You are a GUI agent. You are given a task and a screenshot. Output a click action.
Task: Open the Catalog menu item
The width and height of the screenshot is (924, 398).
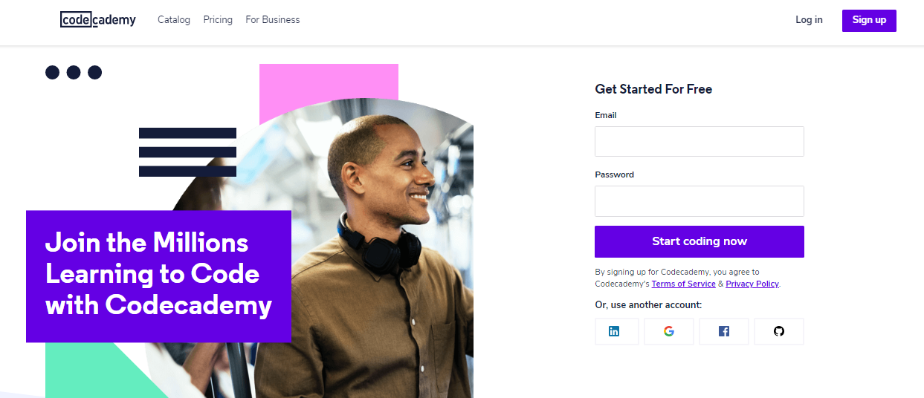coord(174,20)
